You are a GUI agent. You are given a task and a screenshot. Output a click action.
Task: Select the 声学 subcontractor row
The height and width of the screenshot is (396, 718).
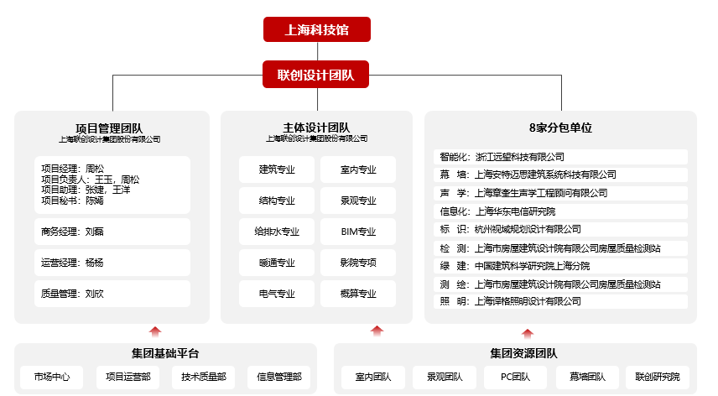[x=560, y=193]
